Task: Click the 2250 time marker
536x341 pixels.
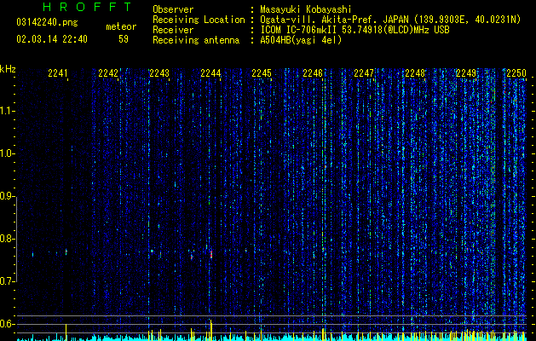Action: pyautogui.click(x=516, y=73)
